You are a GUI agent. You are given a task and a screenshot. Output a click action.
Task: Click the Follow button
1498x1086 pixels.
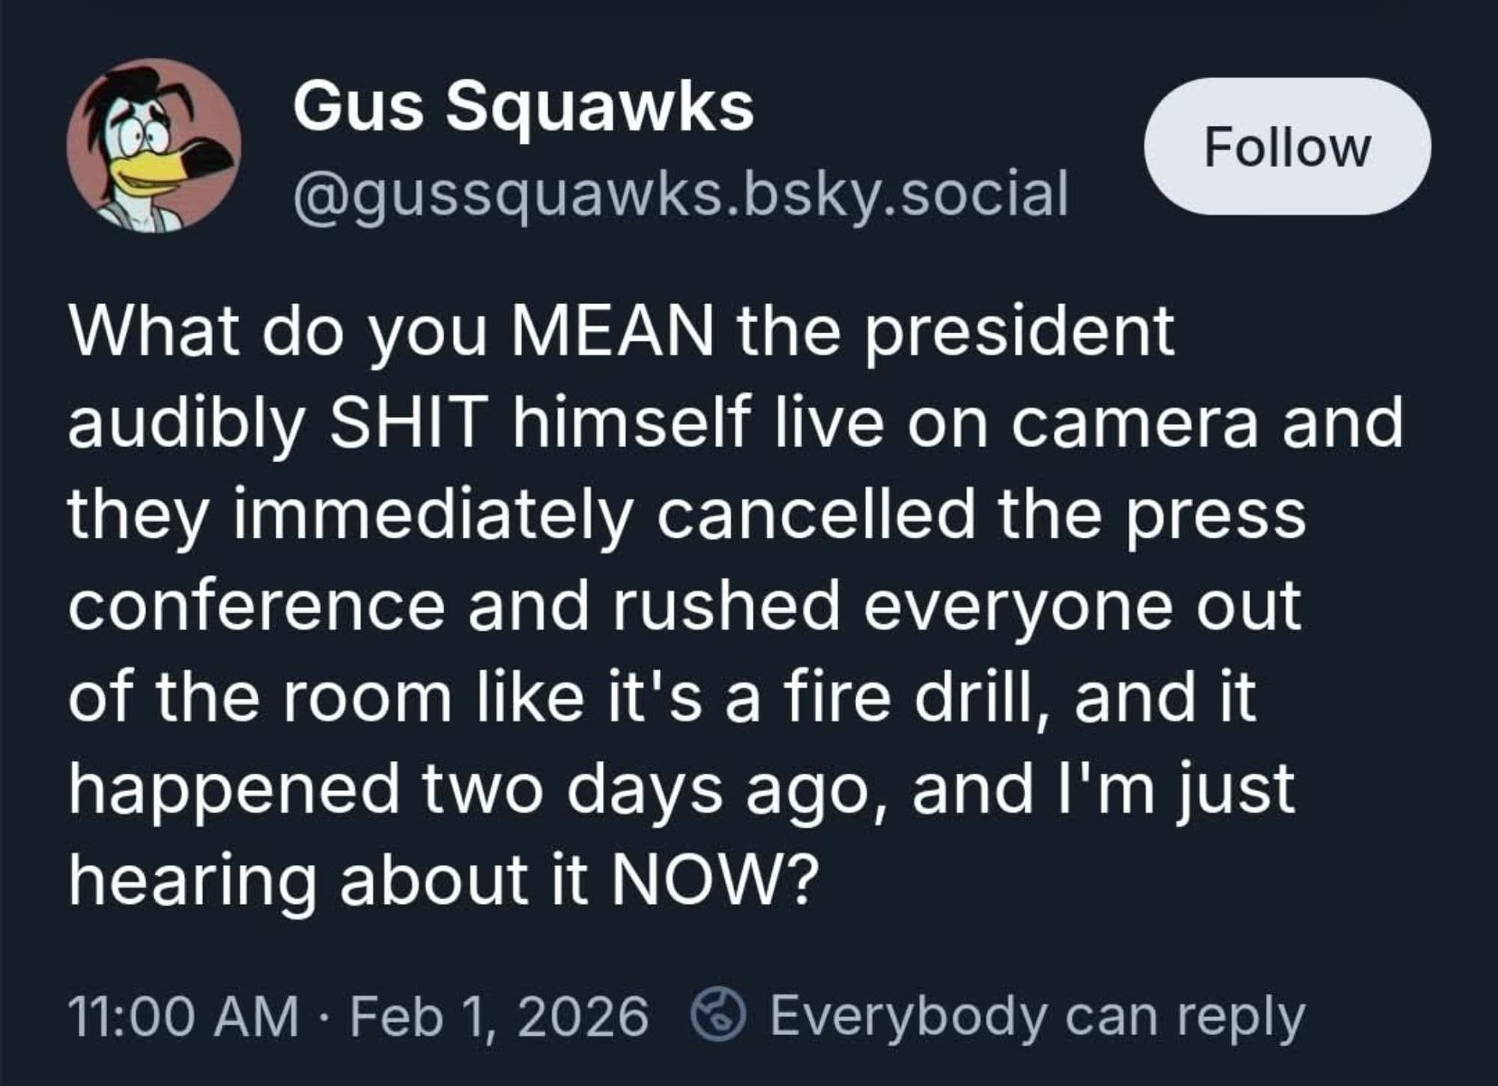pyautogui.click(x=1286, y=147)
